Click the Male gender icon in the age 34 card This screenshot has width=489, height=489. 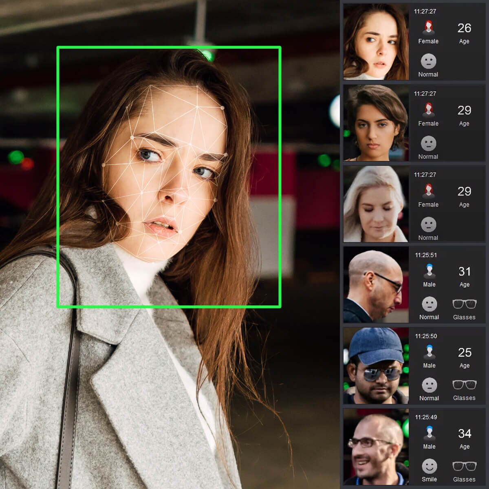click(x=429, y=433)
